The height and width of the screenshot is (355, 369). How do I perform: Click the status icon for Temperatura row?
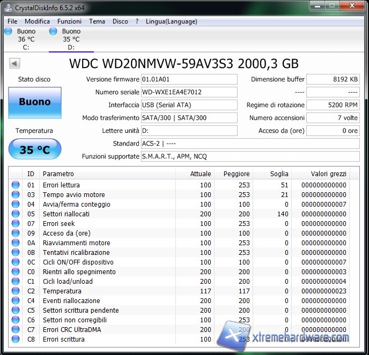pos(16,291)
